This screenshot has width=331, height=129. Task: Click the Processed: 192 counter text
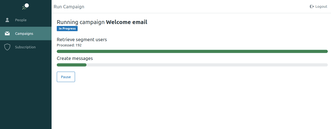click(x=69, y=45)
